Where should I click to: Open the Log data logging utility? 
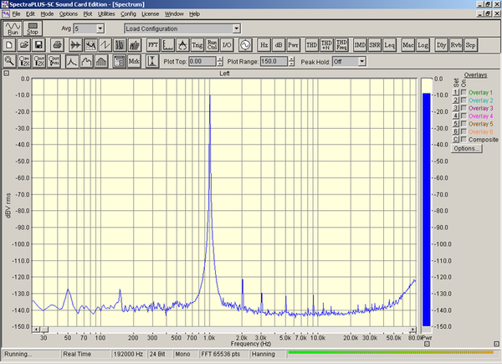click(423, 45)
